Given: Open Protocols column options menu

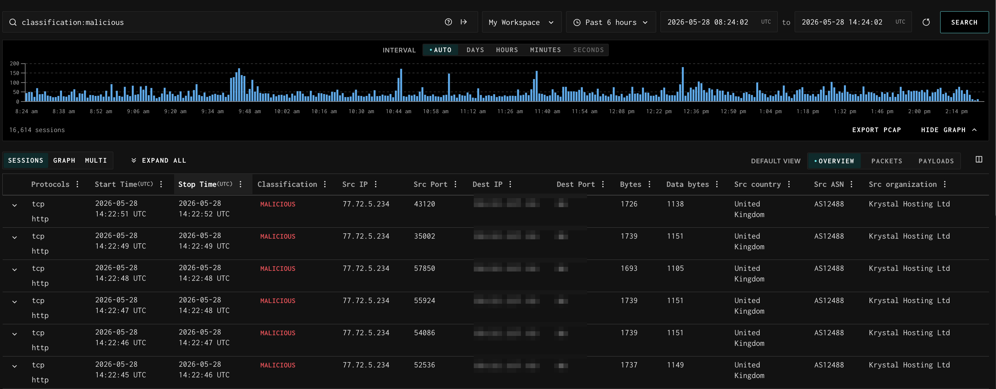Looking at the screenshot, I should [x=77, y=184].
